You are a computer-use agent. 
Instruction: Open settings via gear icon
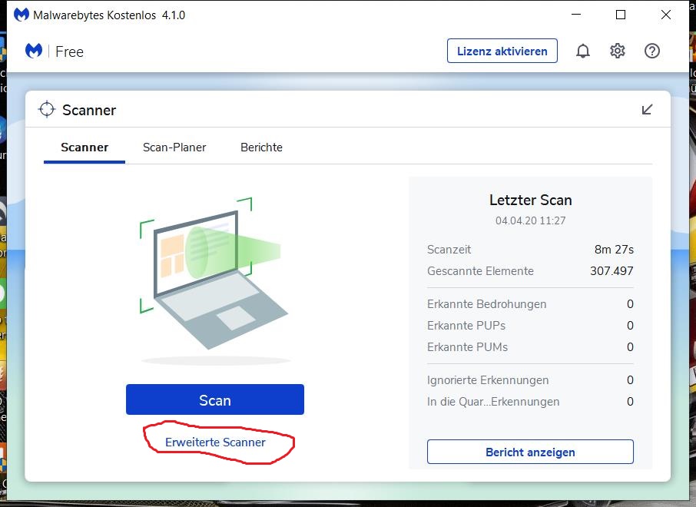coord(618,51)
